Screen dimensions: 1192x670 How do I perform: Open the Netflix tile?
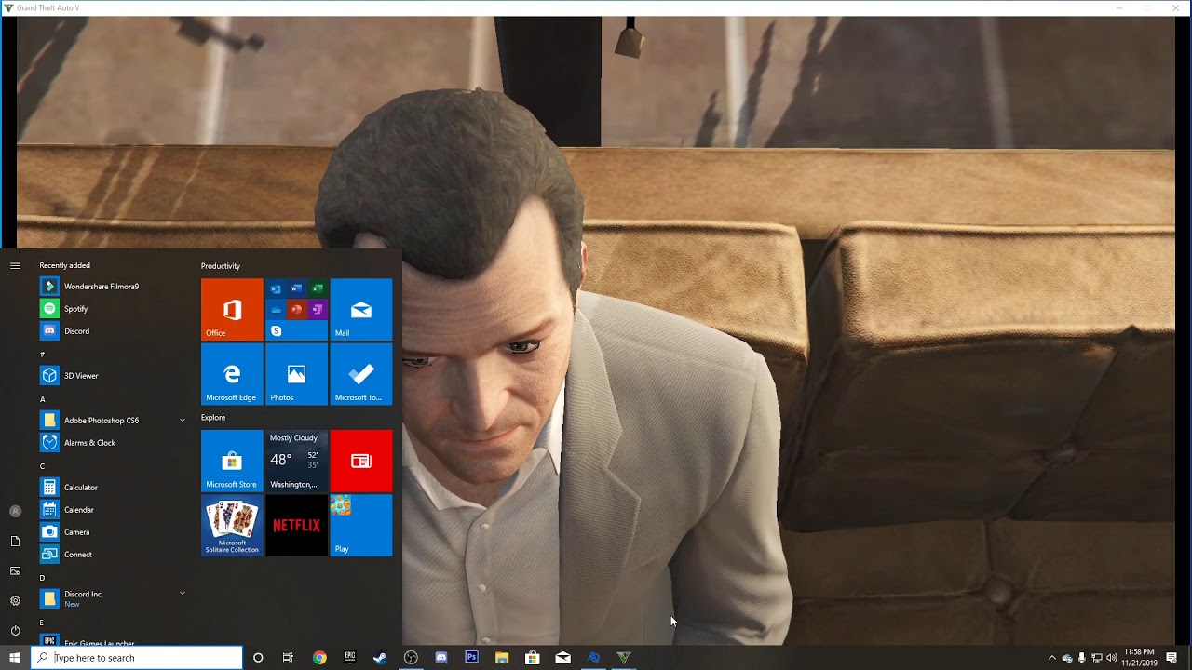[x=296, y=526]
